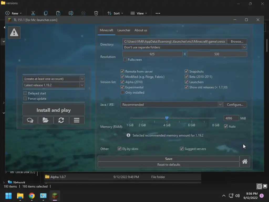The height and width of the screenshot is (202, 269).
Task: Enable the Delayed start checkbox
Action: 25,93
